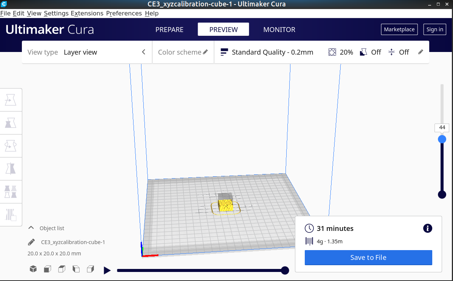Viewport: 453px width, 281px height.
Task: Collapse the Object list panel
Action: click(x=31, y=228)
